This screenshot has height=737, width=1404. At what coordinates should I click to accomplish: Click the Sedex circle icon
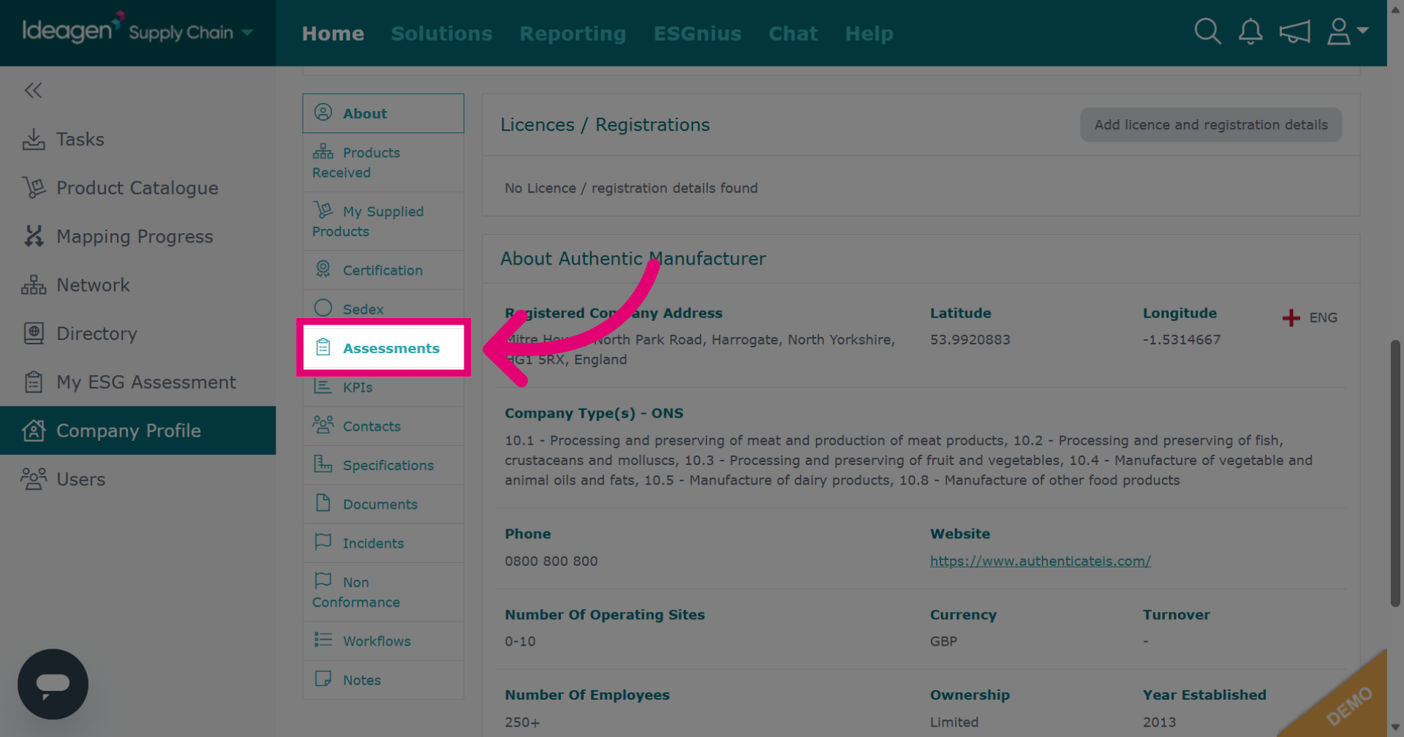point(323,308)
